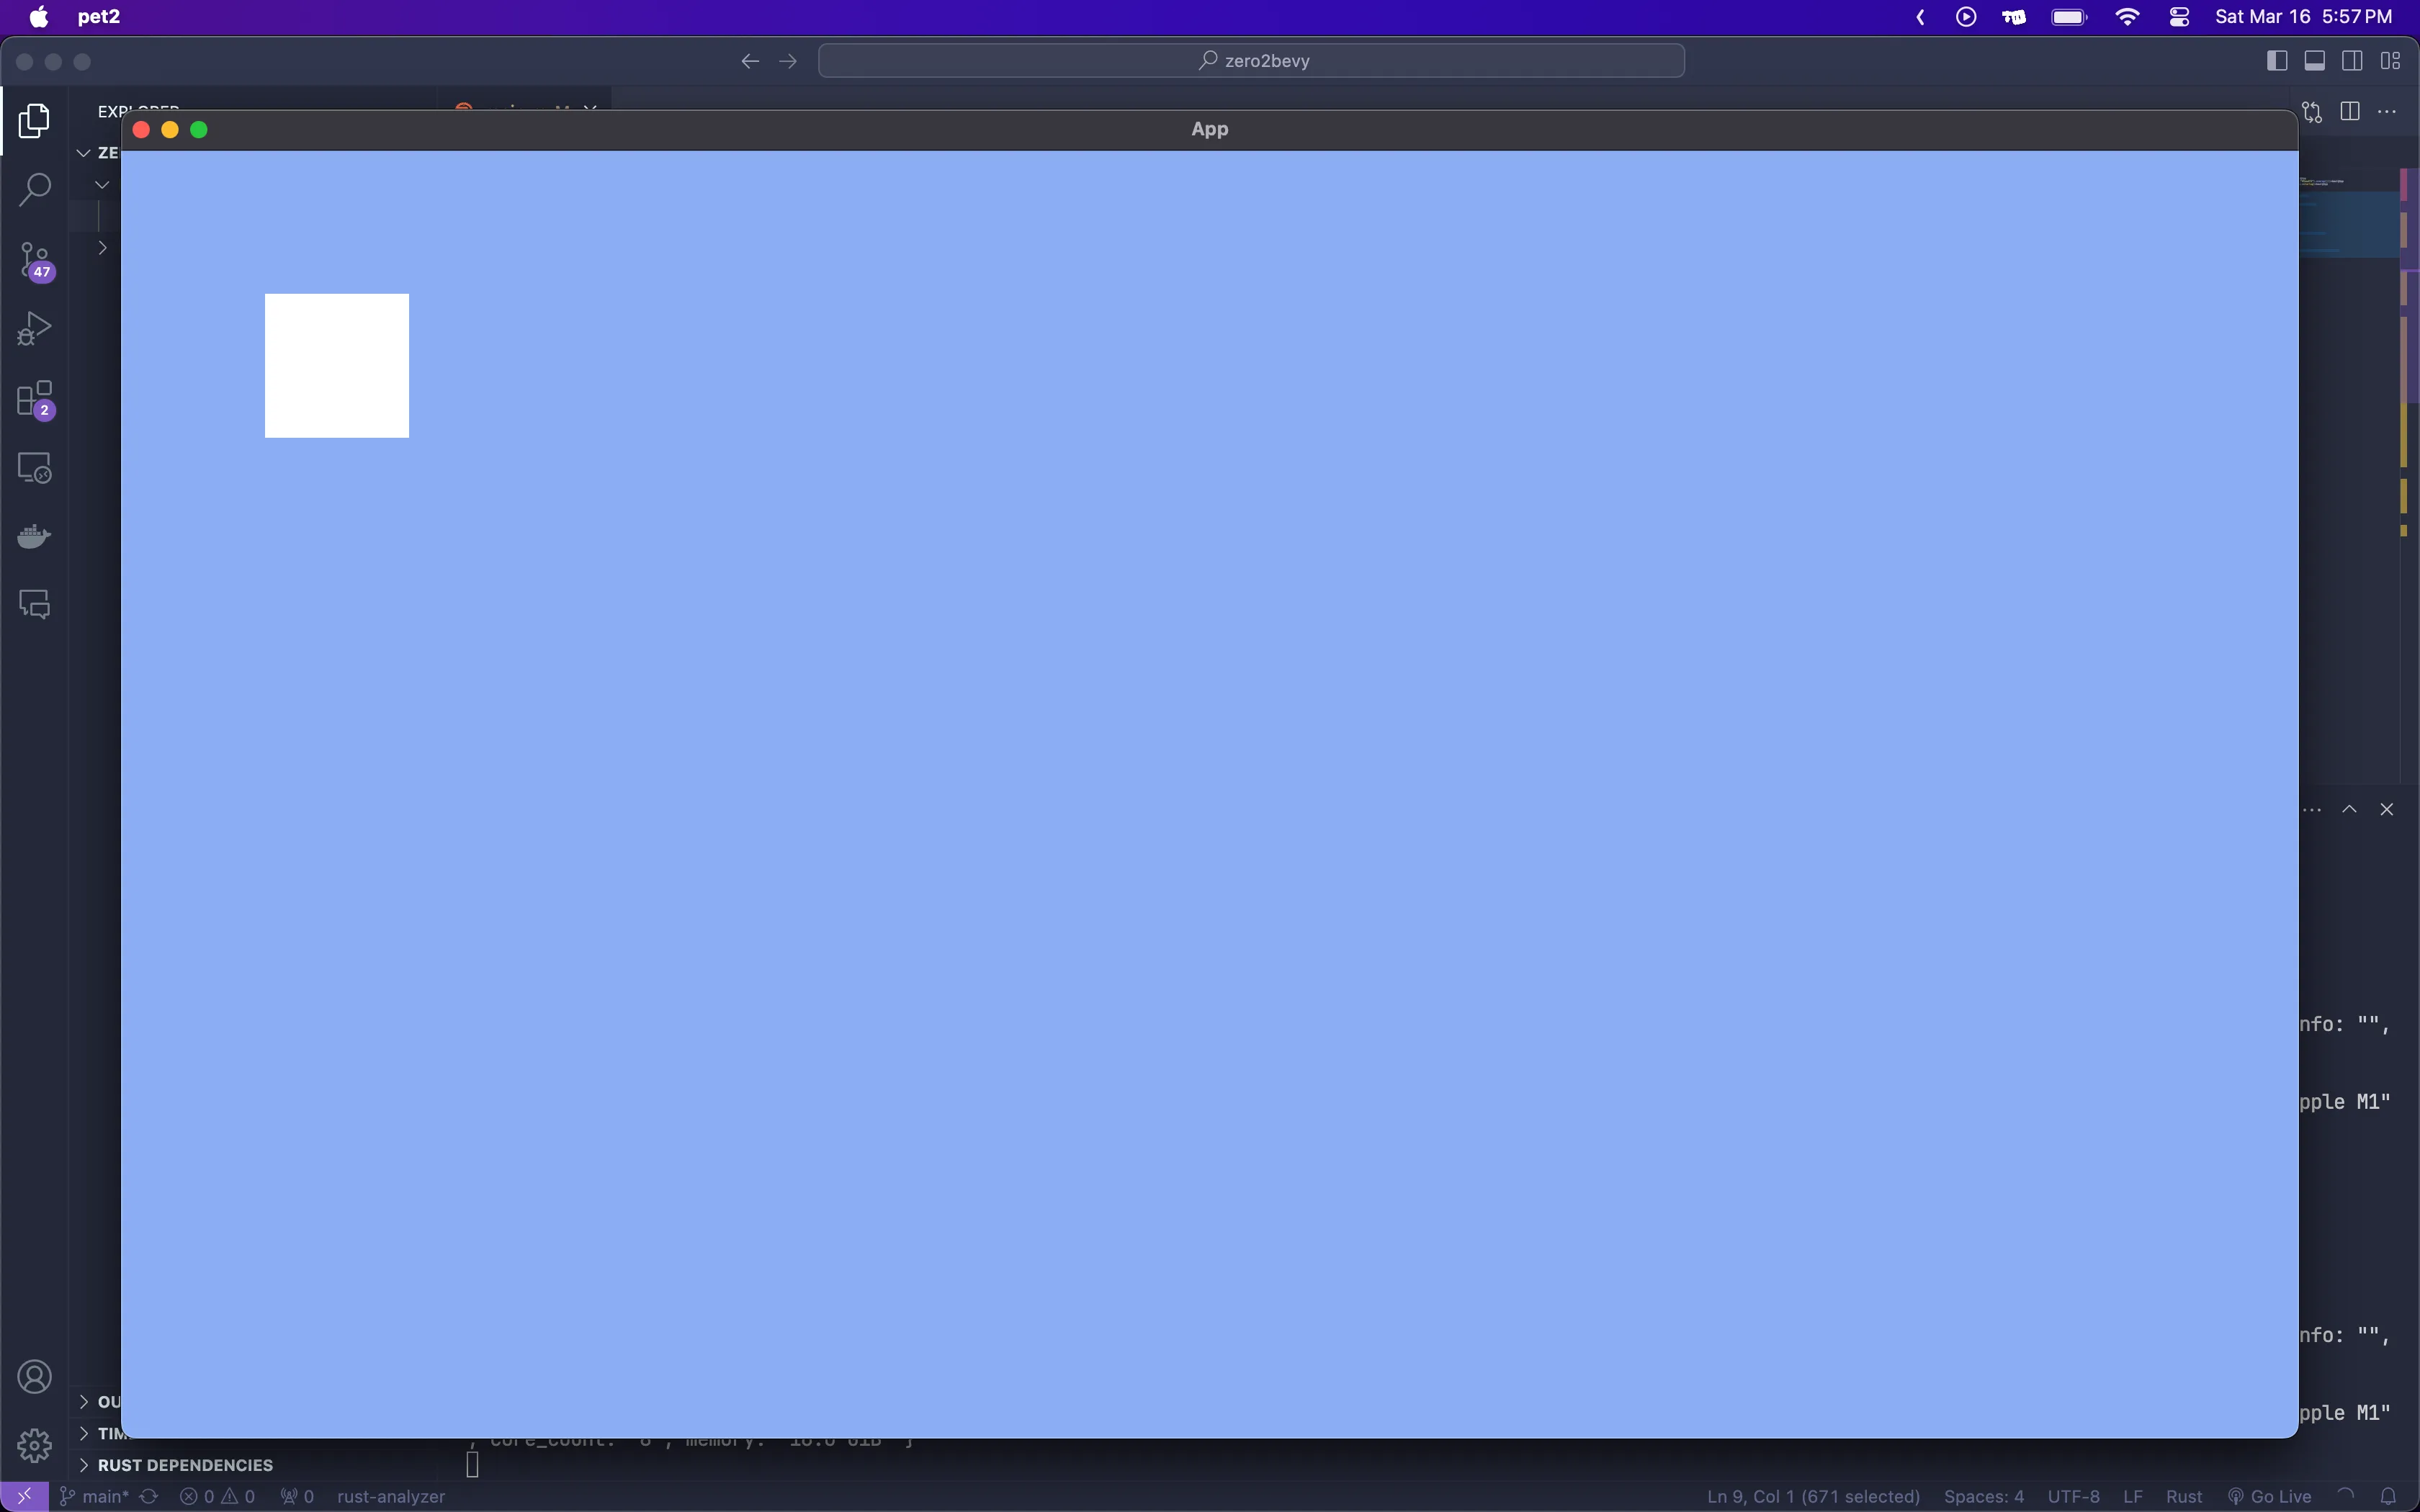Open the editor More Actions menu

point(2388,111)
